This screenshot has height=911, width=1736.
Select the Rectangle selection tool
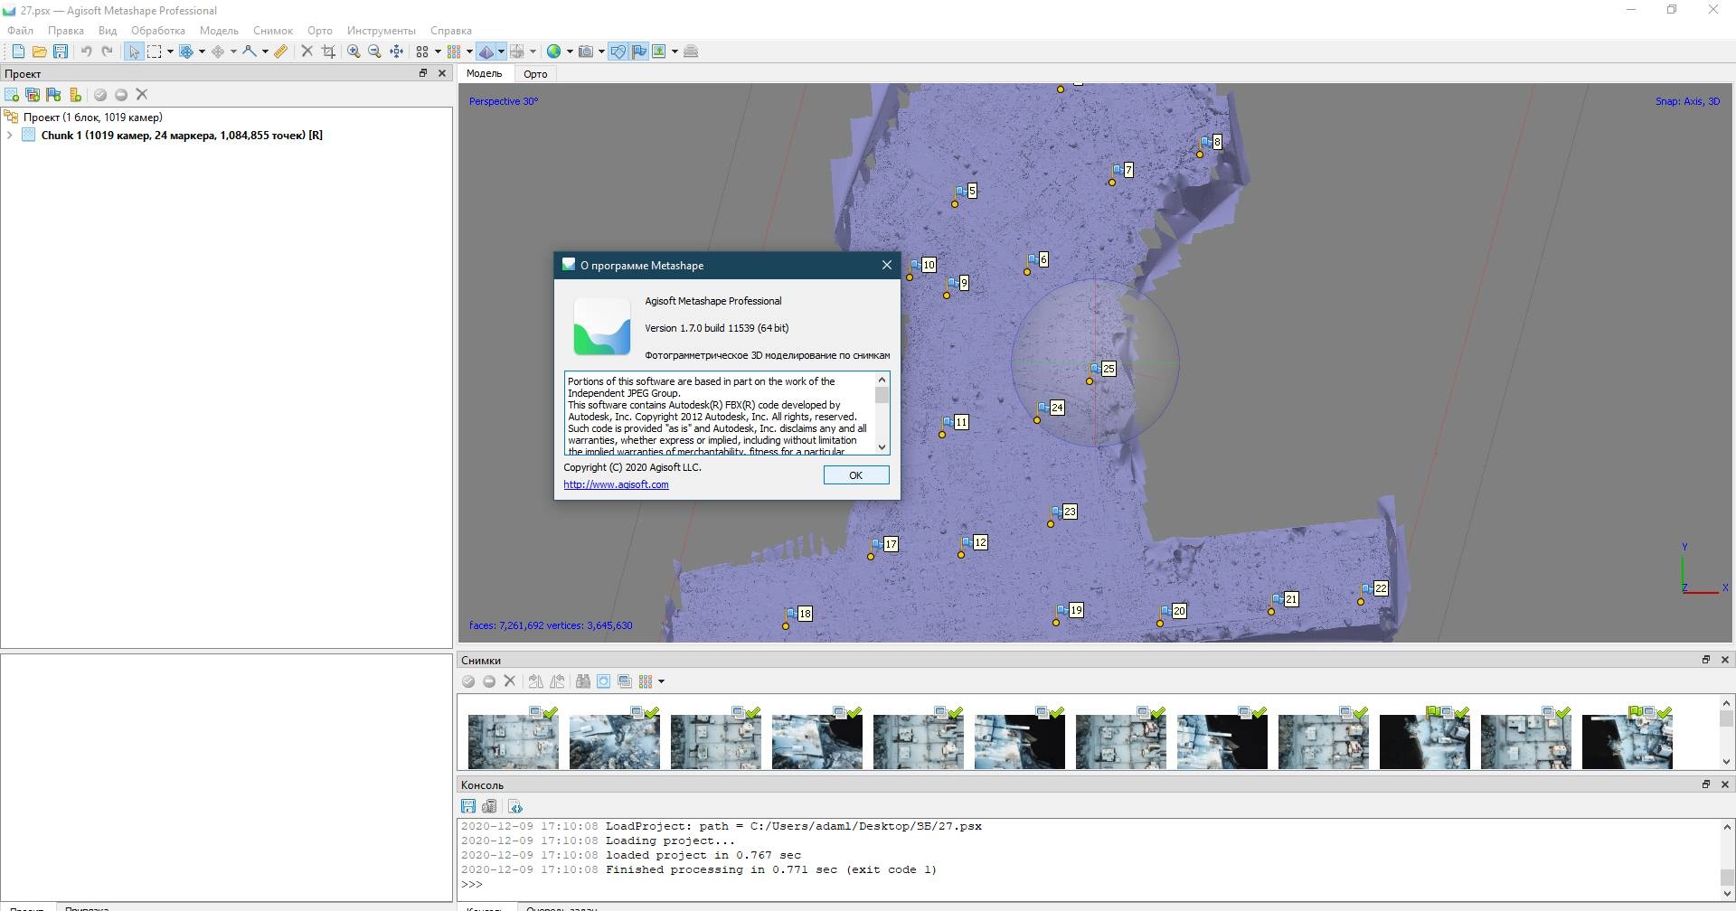(x=155, y=52)
